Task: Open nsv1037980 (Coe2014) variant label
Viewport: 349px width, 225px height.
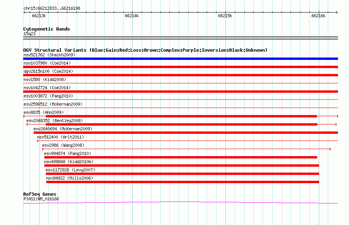Action: 47,63
